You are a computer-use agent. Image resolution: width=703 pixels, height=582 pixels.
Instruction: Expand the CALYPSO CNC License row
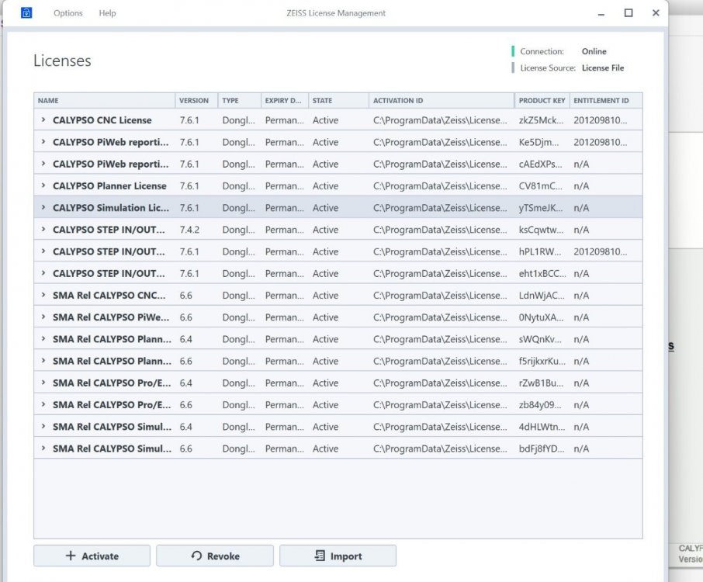pyautogui.click(x=43, y=120)
